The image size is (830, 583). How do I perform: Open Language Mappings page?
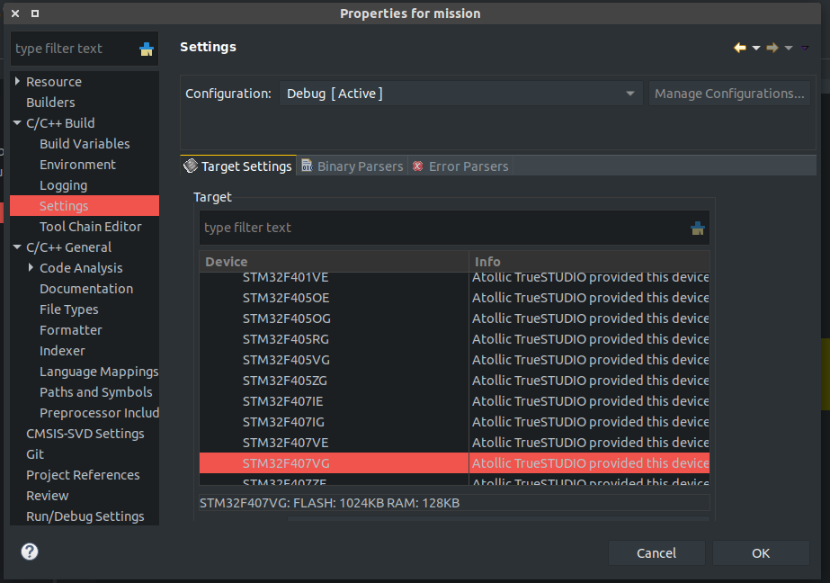click(99, 372)
